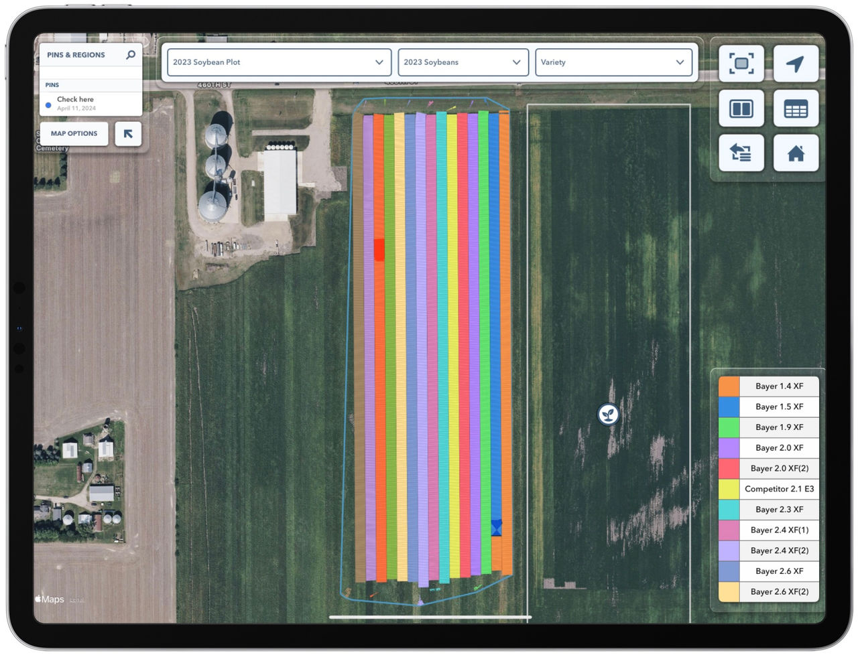Viewport: 858px width, 655px height.
Task: Click the Maps 'Legal' link
Action: [77, 600]
